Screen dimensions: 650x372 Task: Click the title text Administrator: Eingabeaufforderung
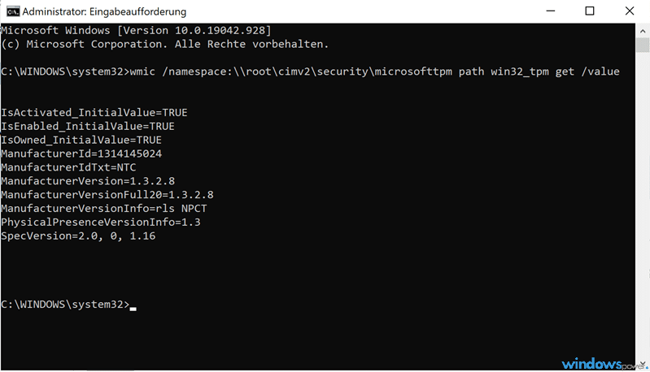tap(104, 11)
